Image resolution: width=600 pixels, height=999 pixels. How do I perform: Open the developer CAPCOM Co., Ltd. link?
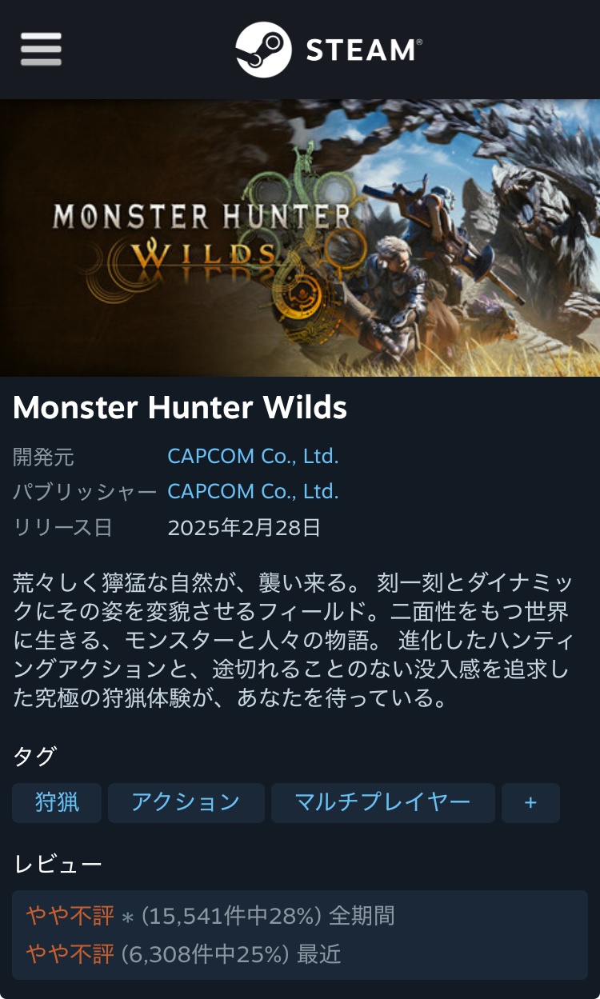tap(253, 457)
